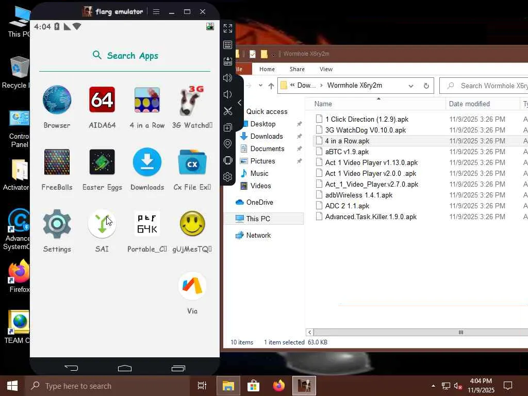Select Network in navigation pane

258,235
